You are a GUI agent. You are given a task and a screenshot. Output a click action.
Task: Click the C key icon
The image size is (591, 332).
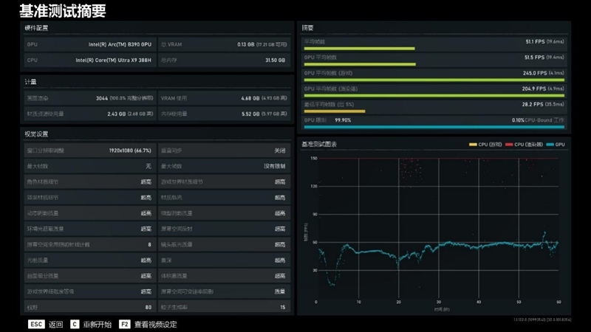pos(75,324)
